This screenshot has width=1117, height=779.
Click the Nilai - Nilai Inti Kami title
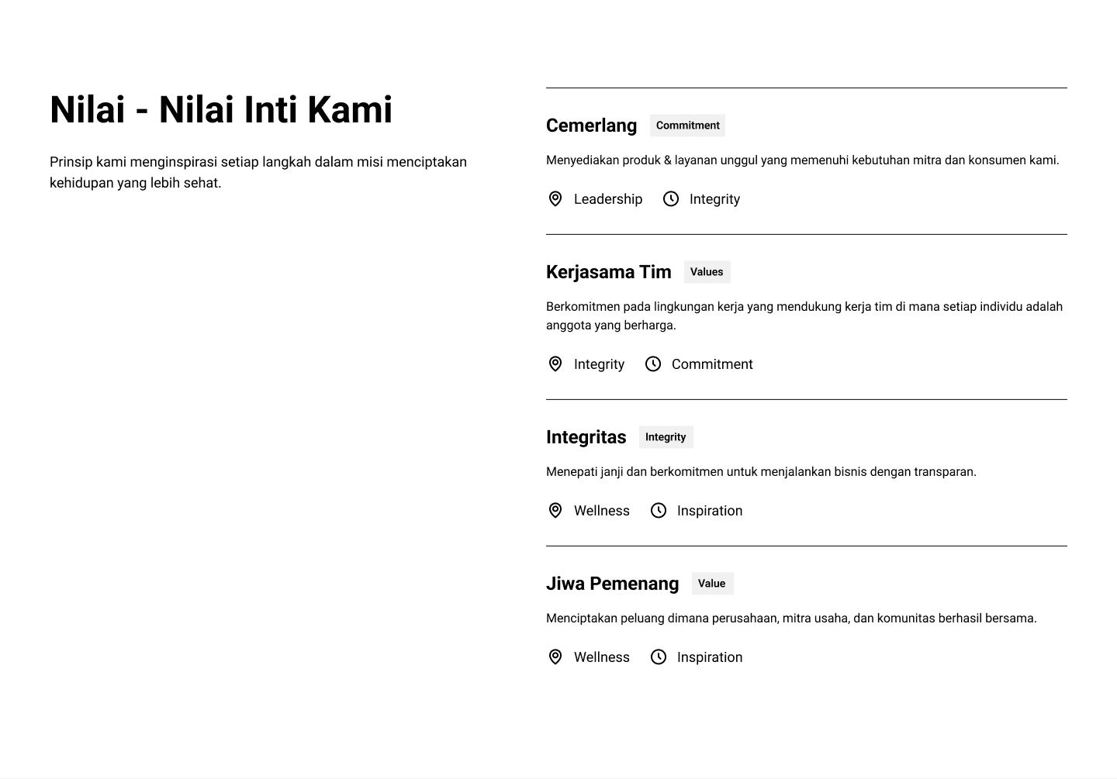221,109
